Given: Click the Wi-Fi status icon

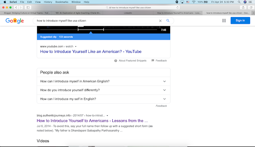Looking at the screenshot, I should point(194,2).
